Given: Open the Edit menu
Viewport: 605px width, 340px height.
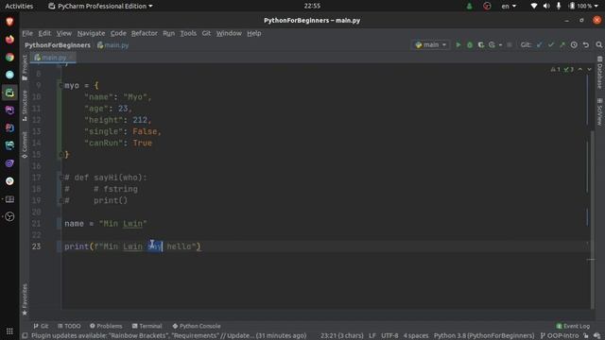Looking at the screenshot, I should 44,34.
